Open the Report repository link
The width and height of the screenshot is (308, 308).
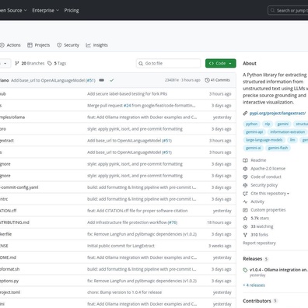[259, 243]
